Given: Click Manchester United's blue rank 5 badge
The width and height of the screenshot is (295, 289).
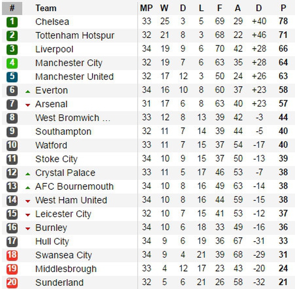Looking at the screenshot, I should pyautogui.click(x=12, y=77).
